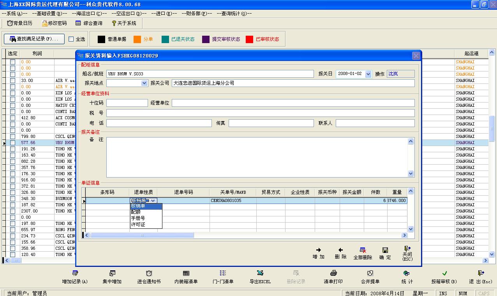Click 清单打印 printer icon

coord(333,273)
